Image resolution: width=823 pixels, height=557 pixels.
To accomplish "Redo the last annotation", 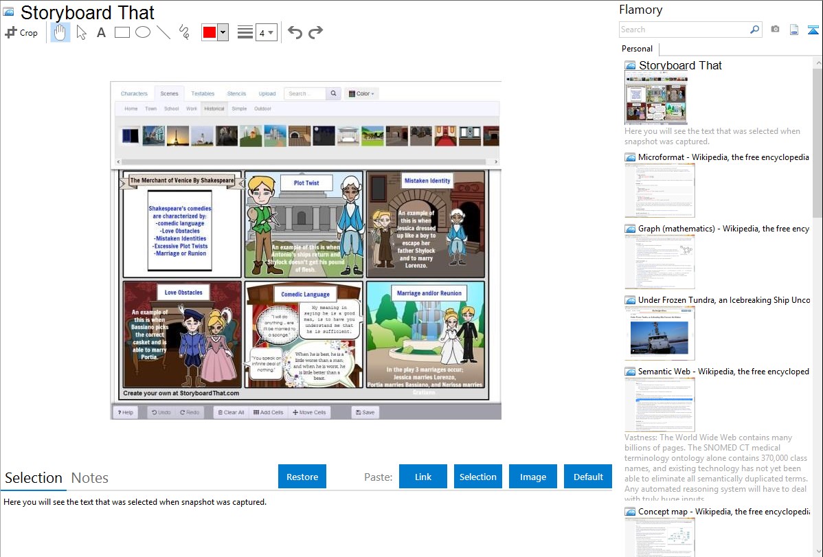I will (x=315, y=32).
